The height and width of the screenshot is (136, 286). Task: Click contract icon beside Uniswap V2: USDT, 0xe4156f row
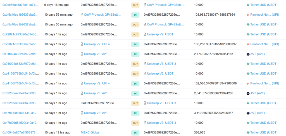[x=145, y=74]
